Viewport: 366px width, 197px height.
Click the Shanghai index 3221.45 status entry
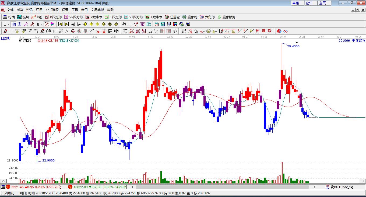tap(34, 187)
